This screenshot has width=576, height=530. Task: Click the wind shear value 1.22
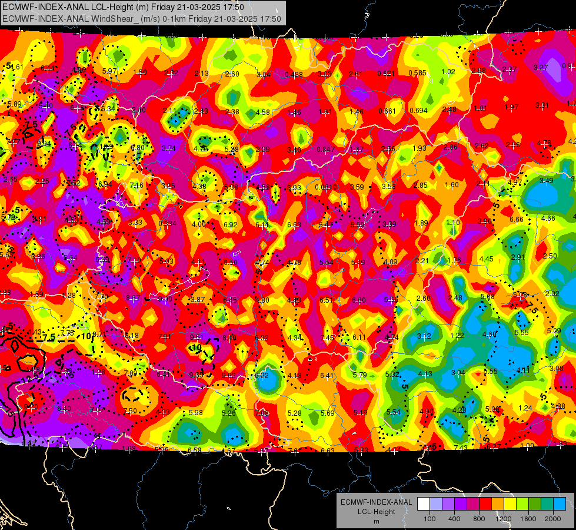pyautogui.click(x=457, y=336)
